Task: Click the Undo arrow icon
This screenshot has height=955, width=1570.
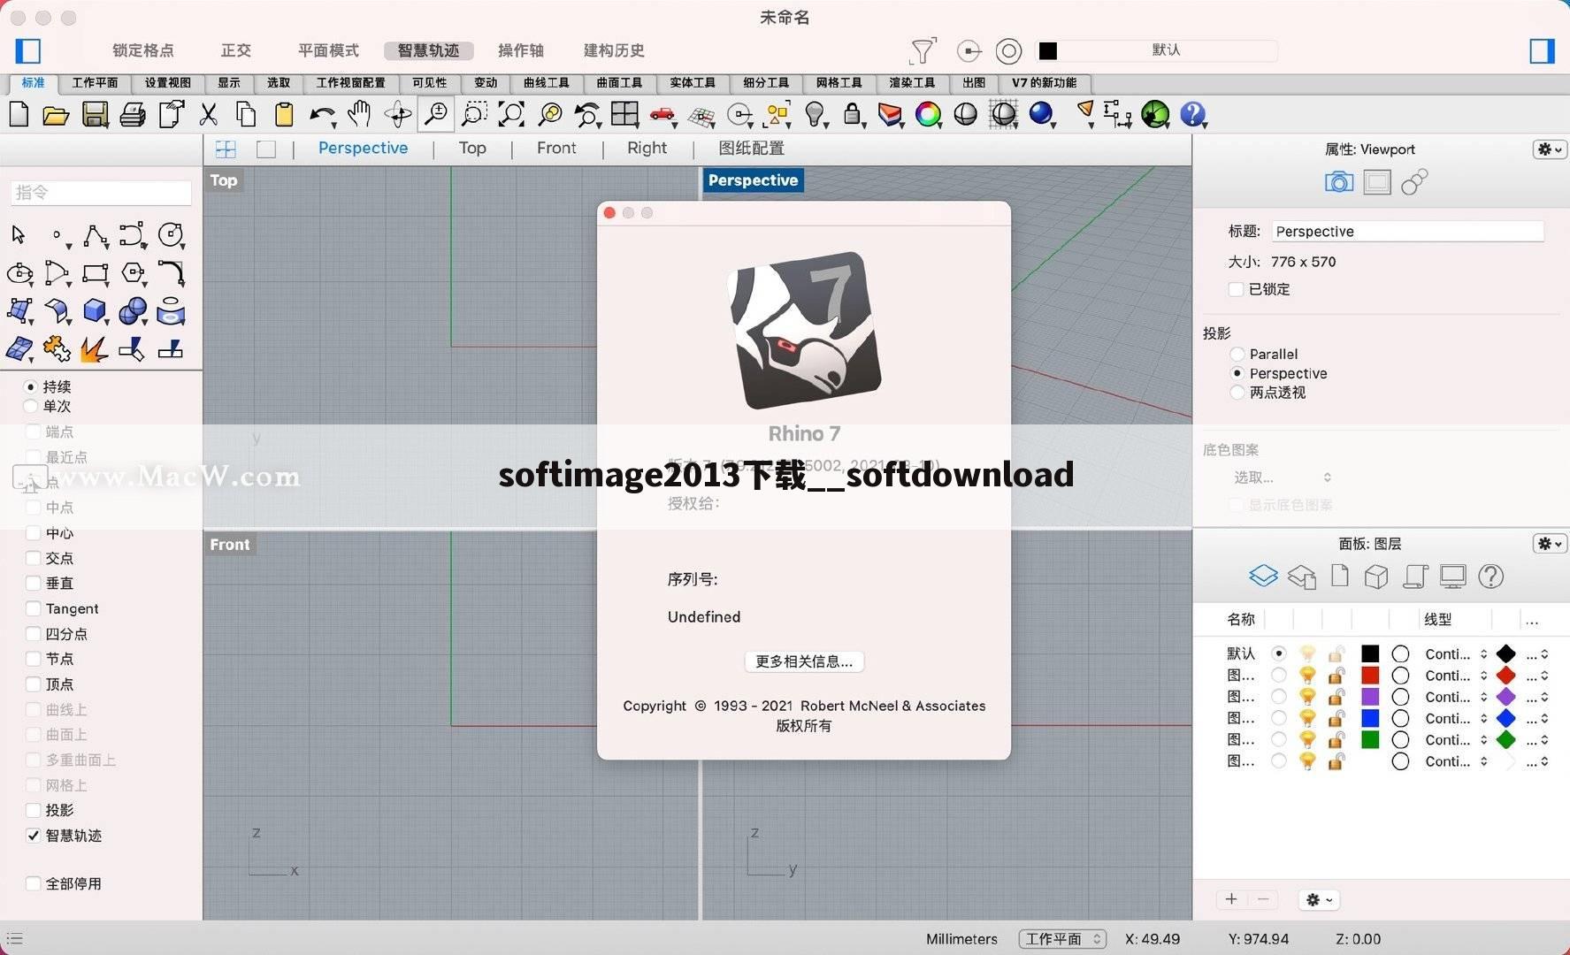Action: [x=322, y=115]
